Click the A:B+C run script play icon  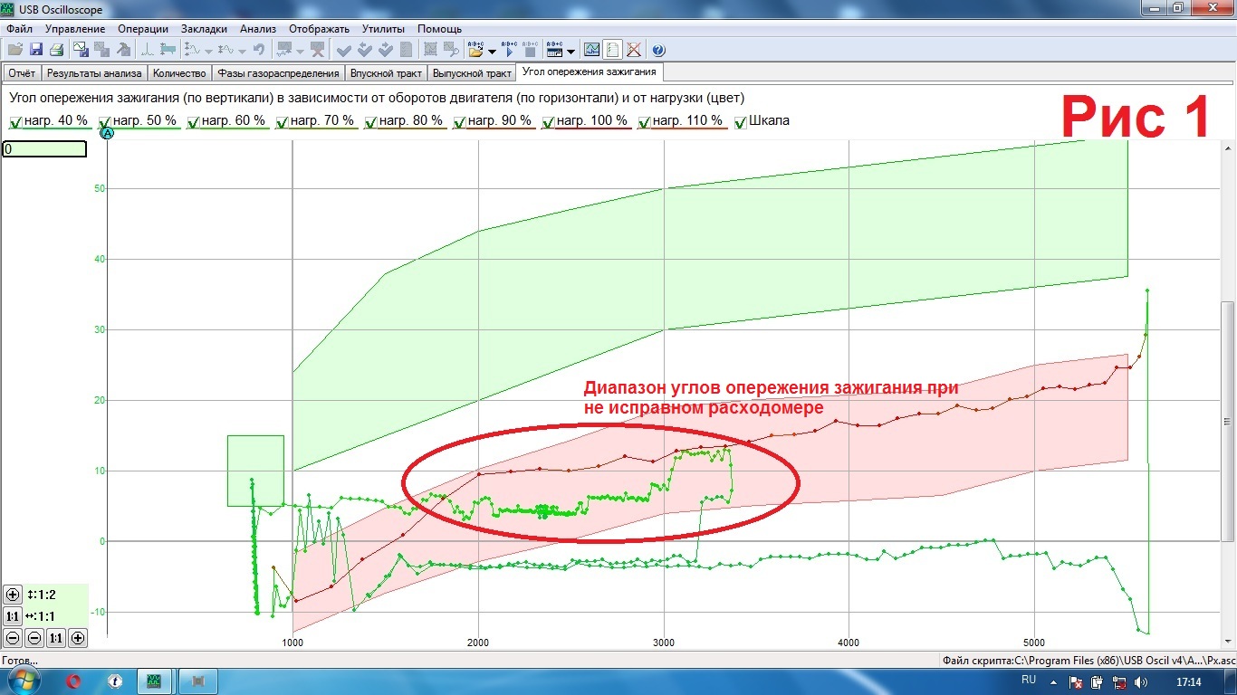(509, 50)
